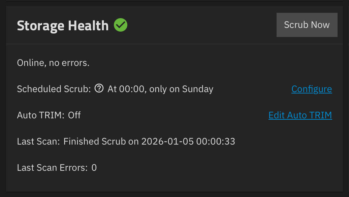The height and width of the screenshot is (197, 349).
Task: Click the last scan time 00:00:33
Action: (x=216, y=142)
